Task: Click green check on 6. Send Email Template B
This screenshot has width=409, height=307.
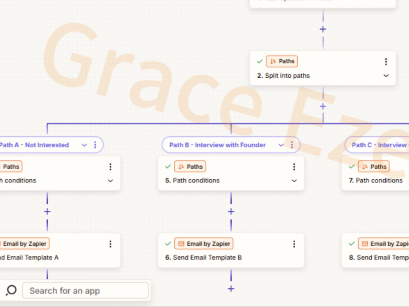Action: pos(168,244)
